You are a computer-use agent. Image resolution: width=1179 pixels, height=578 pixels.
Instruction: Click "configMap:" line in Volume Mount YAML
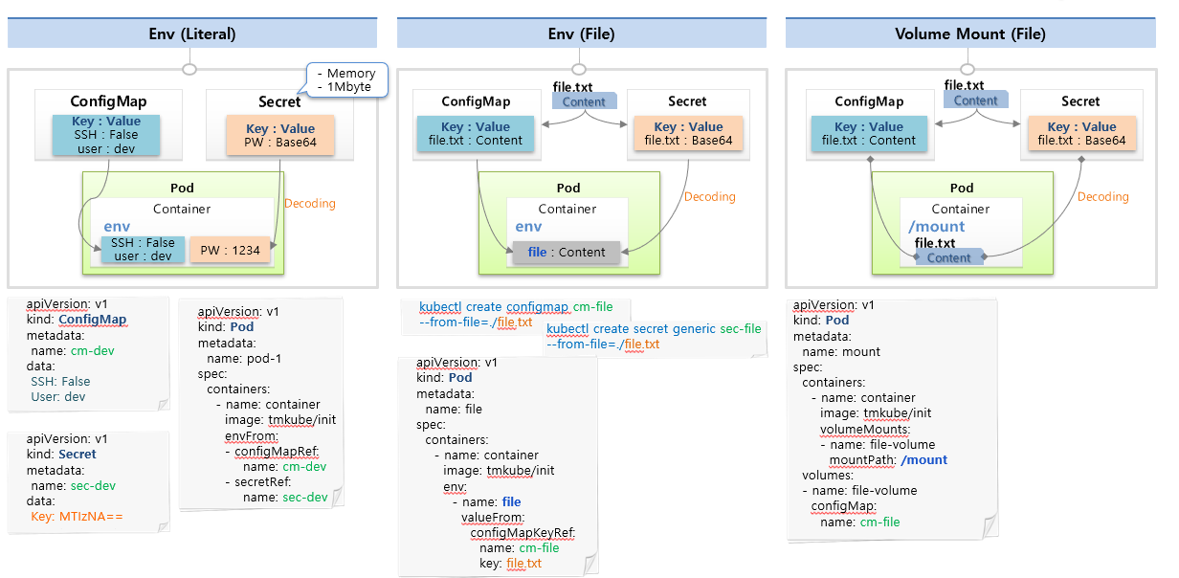point(843,506)
